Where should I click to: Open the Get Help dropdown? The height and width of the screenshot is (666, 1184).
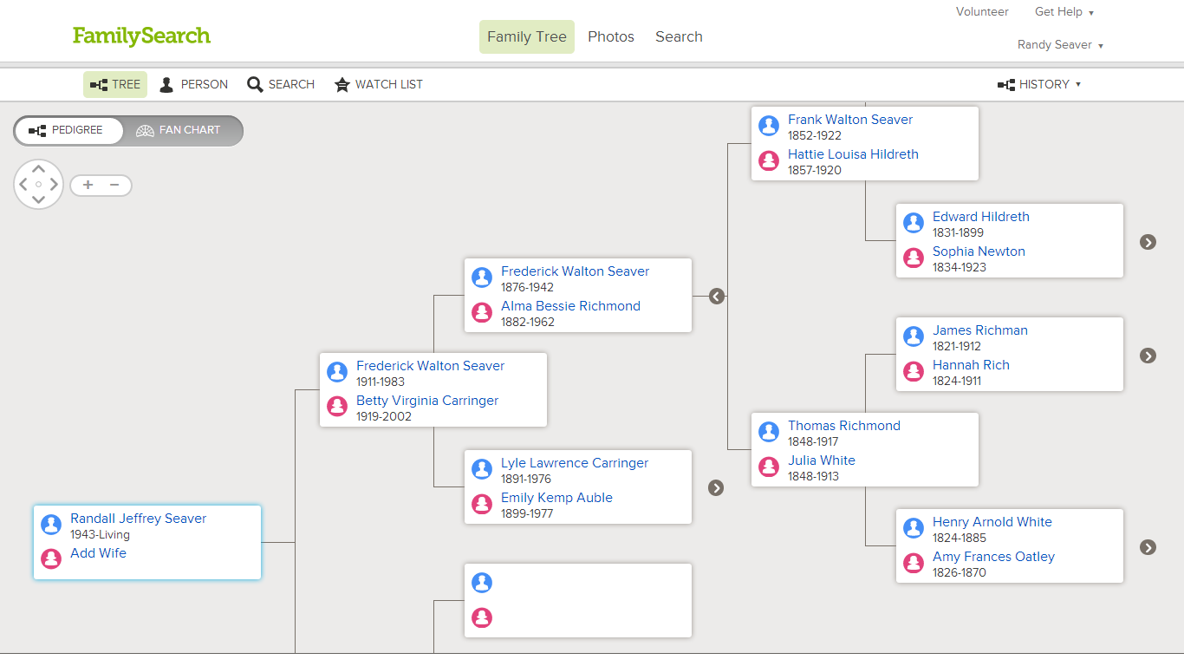point(1064,12)
